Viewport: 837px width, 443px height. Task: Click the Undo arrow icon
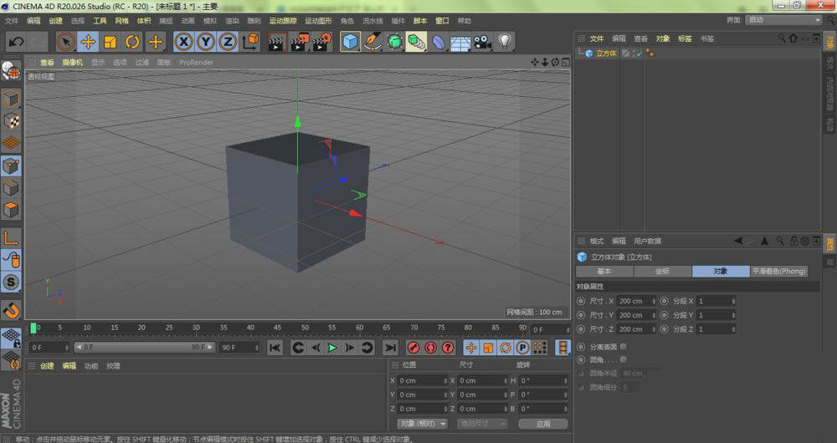click(x=16, y=41)
